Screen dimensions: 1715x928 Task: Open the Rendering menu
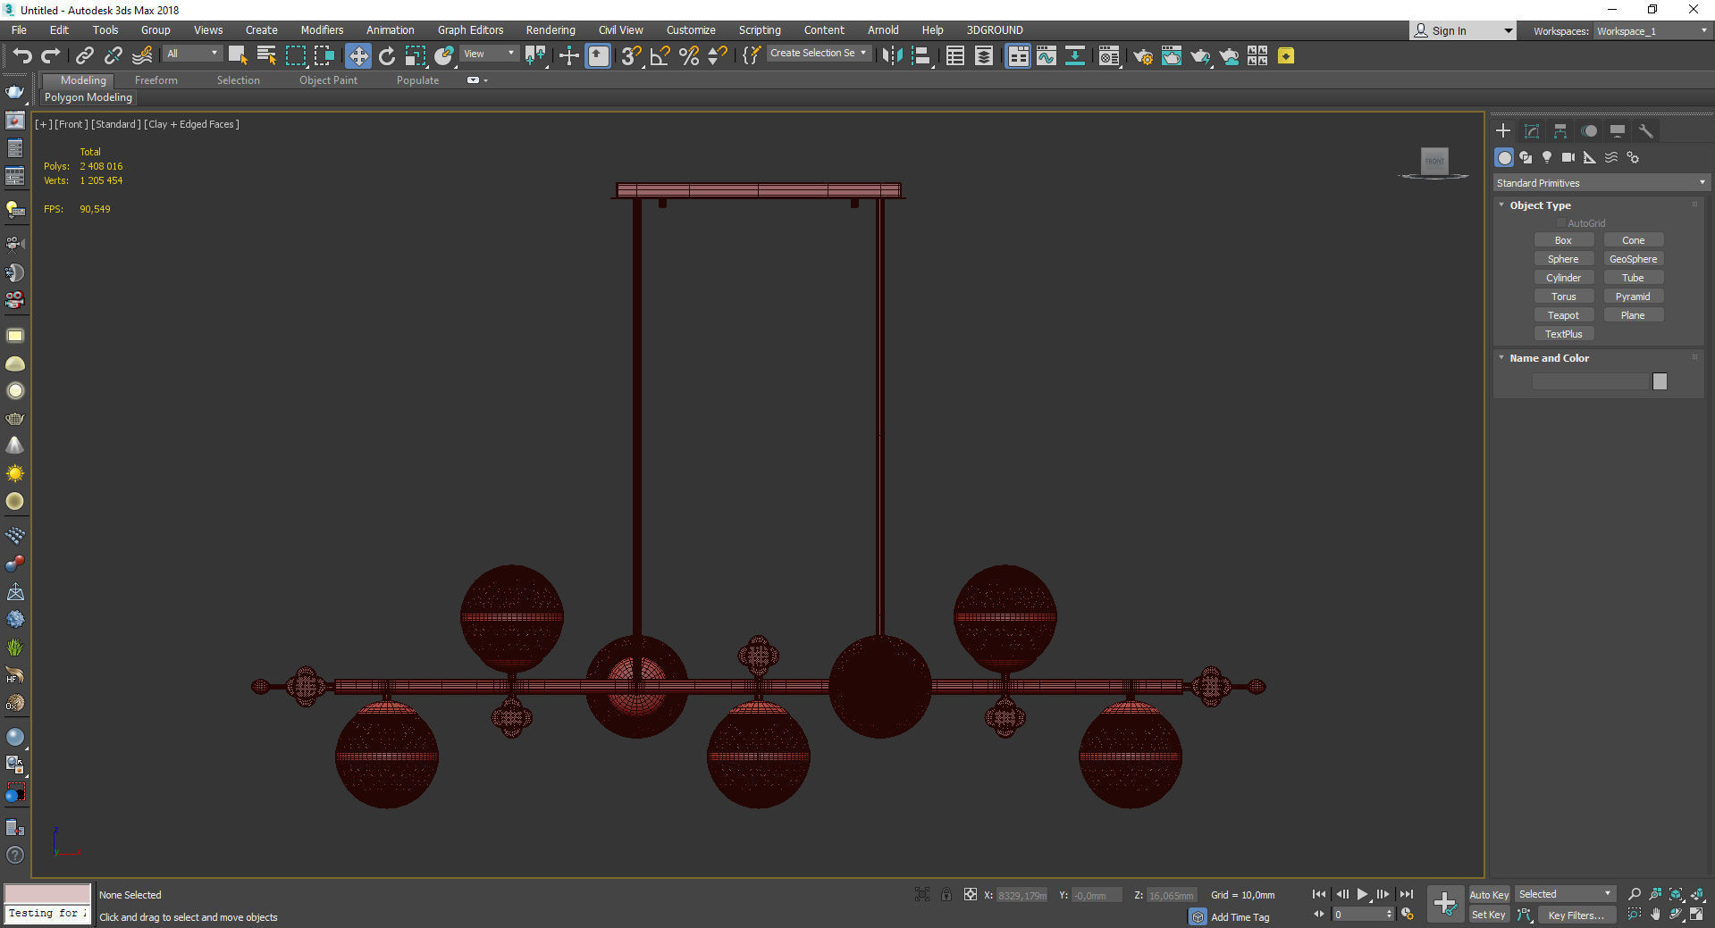(551, 30)
